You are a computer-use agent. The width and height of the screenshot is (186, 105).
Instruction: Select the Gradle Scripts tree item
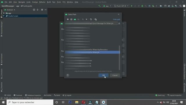25,16
